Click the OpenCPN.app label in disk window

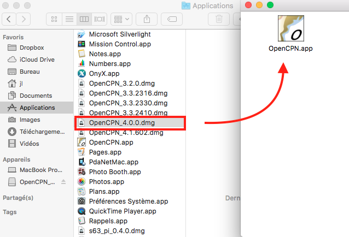[x=290, y=49]
